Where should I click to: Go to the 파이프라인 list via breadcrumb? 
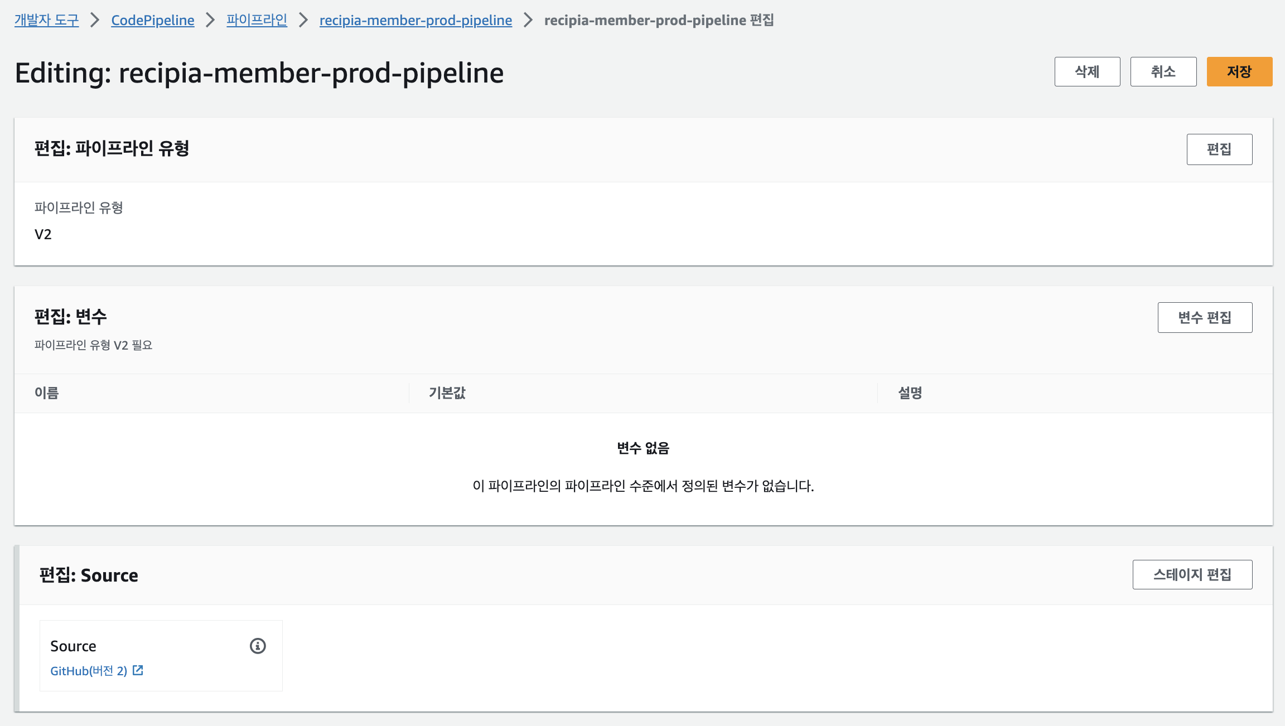click(257, 20)
